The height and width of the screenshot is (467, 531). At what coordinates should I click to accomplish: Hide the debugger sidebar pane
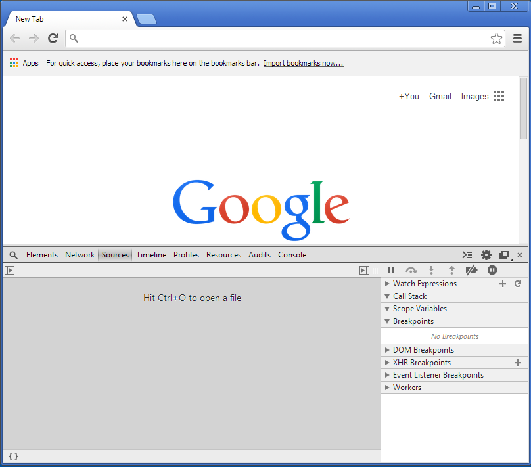(364, 270)
